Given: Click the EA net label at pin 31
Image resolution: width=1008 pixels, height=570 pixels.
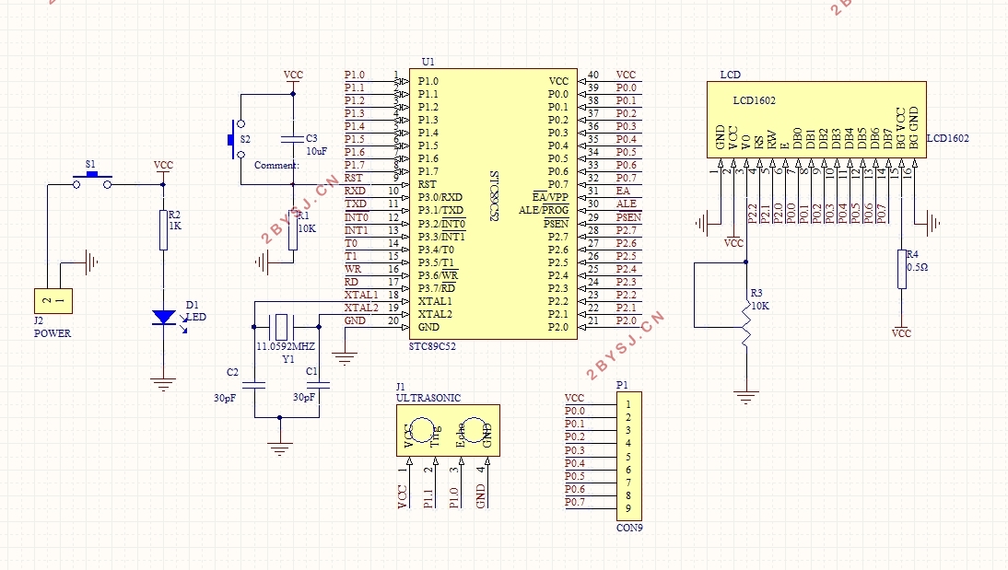Looking at the screenshot, I should pos(623,191).
